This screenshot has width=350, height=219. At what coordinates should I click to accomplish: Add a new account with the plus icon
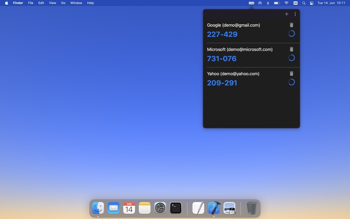287,14
